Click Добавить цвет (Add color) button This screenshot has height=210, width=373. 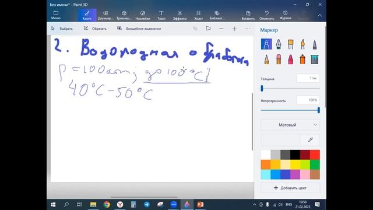coord(290,188)
